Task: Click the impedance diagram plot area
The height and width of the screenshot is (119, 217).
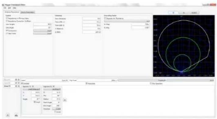Action: coord(184,46)
